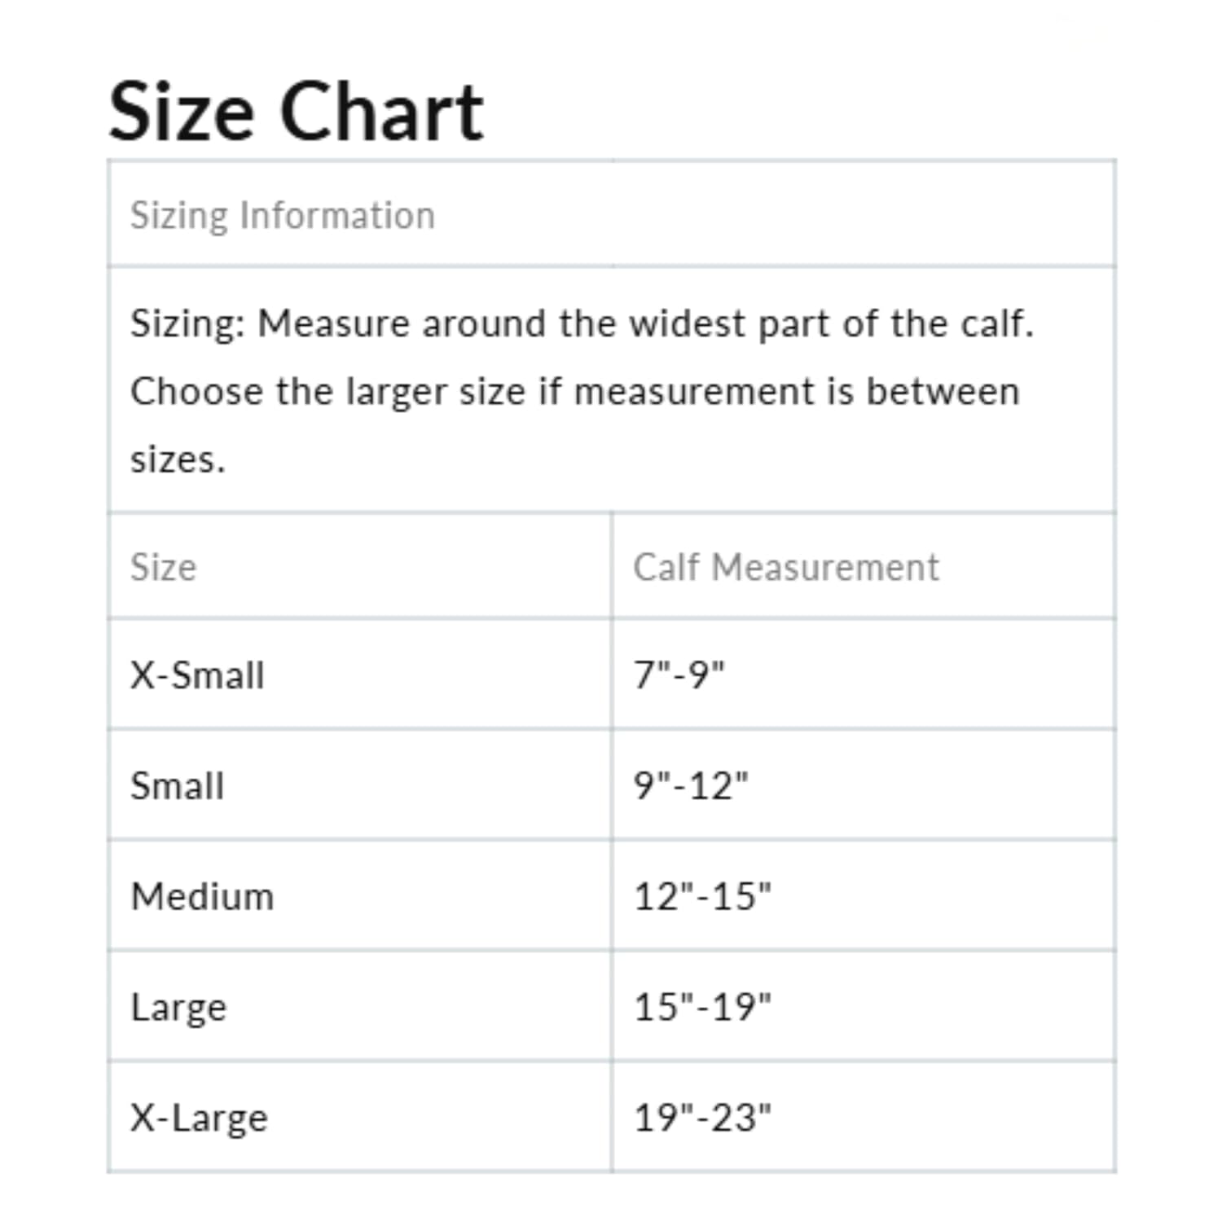
Task: Select the X-Small size cell
Action: point(198,675)
